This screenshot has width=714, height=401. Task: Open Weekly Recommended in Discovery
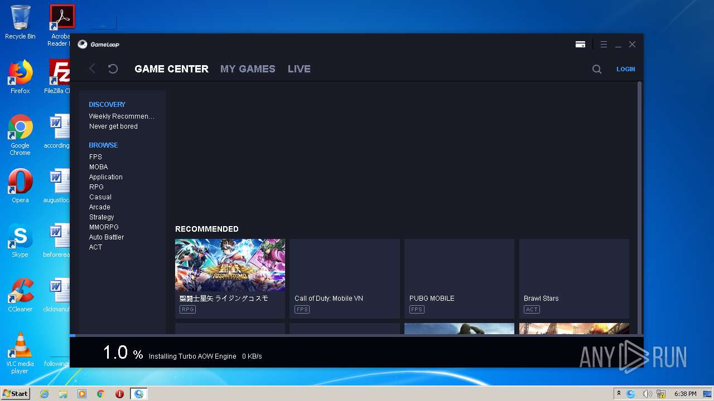click(122, 116)
